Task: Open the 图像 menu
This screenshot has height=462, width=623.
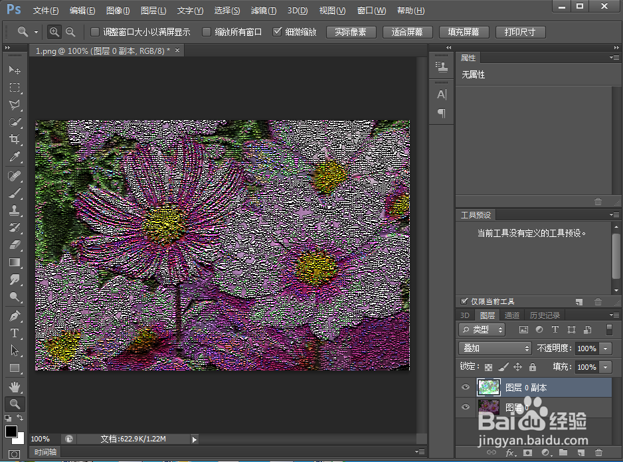Action: [x=118, y=11]
